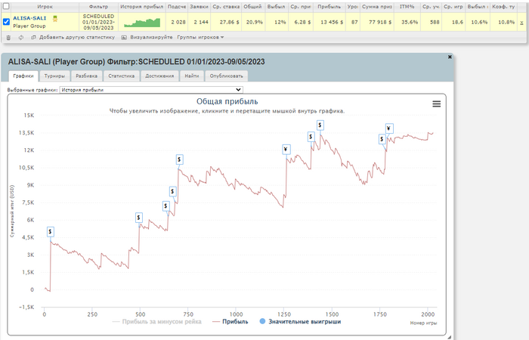Screen dimensions: 529x340
Task: Toggle the 'Прибыль за минусом рейка' legend series
Action: coord(157,322)
